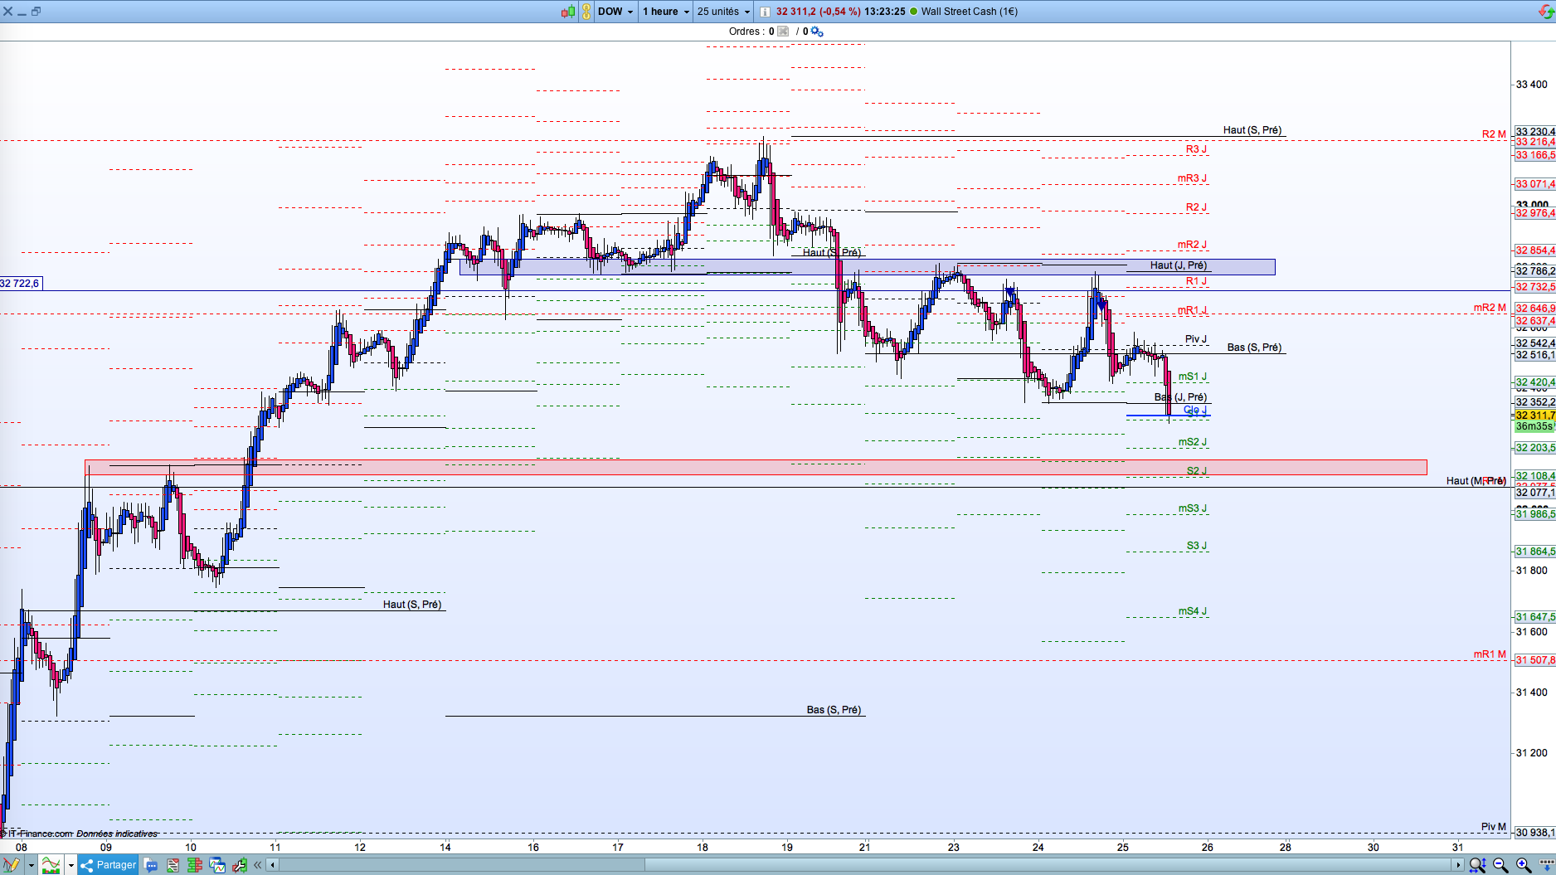Open the chat comment bubble icon
The width and height of the screenshot is (1556, 875).
(151, 865)
